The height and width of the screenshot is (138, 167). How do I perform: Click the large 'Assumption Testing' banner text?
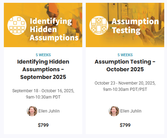pyautogui.click(x=135, y=26)
